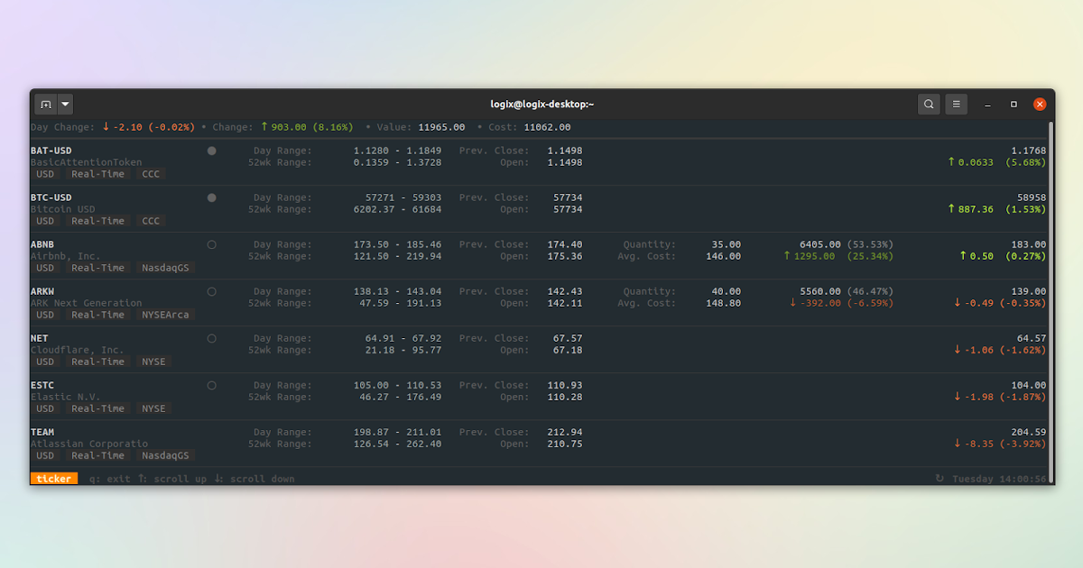Open the terminal hamburger menu

(x=957, y=105)
